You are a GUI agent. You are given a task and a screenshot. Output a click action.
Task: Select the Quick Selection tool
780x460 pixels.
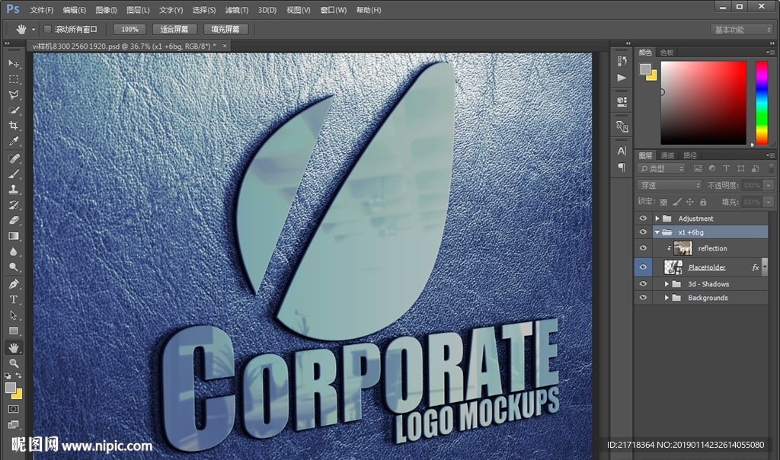coord(14,110)
